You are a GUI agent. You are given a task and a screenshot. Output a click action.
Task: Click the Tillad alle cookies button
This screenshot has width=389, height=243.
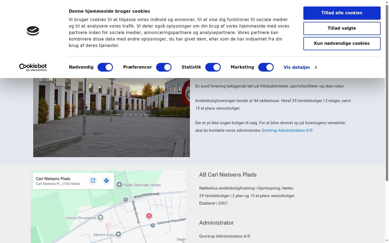[342, 13]
